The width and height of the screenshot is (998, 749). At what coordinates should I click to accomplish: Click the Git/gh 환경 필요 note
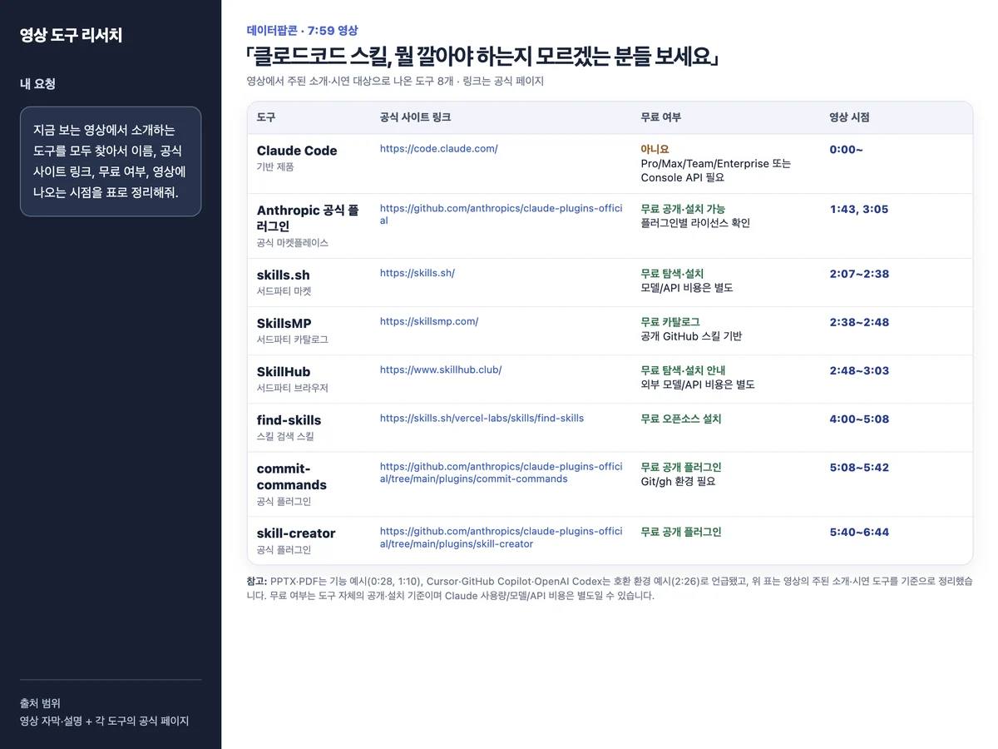coord(679,481)
